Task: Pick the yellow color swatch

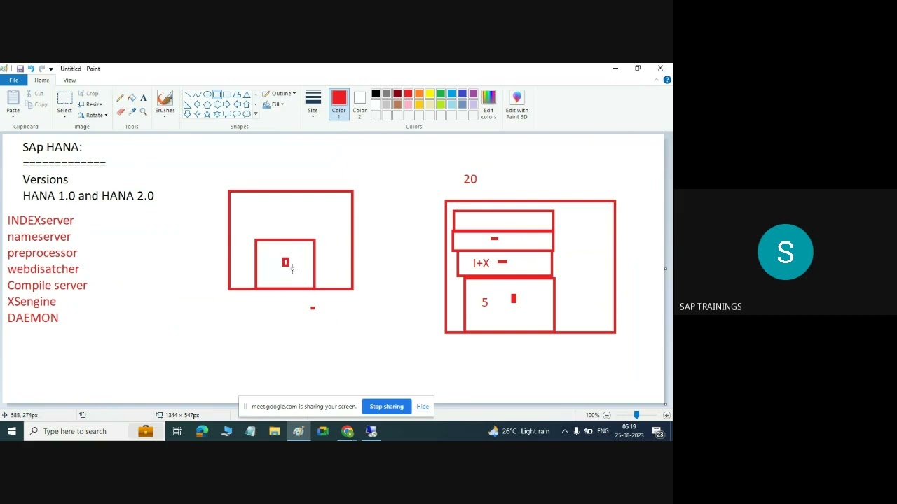Action: point(430,92)
